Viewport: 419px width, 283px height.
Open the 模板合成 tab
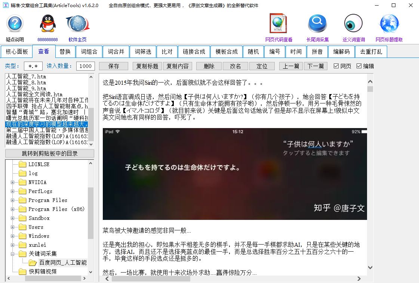point(227,52)
